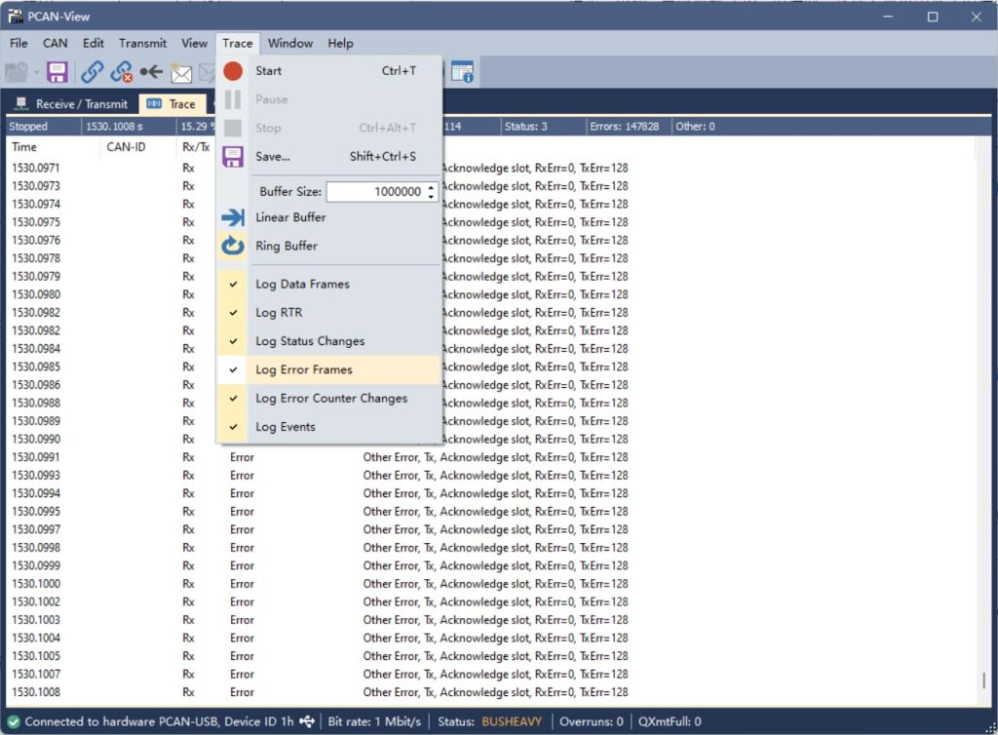Select Linear Buffer mode

click(x=329, y=217)
